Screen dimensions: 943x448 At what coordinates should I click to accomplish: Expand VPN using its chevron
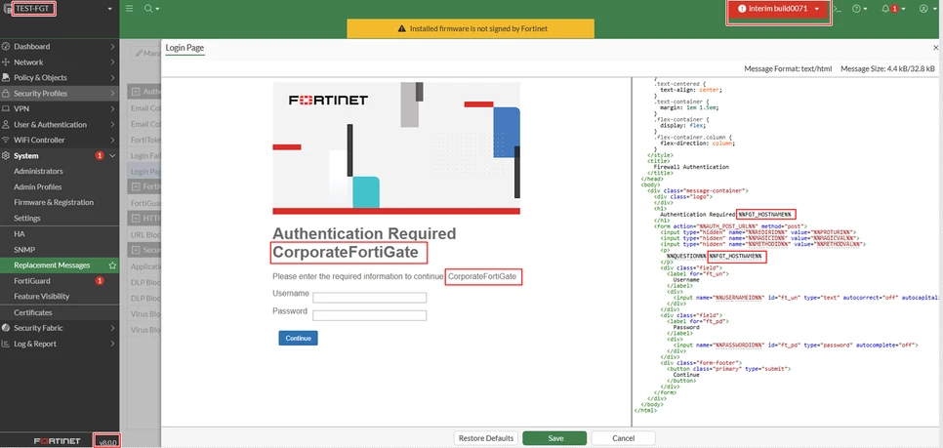click(x=112, y=109)
